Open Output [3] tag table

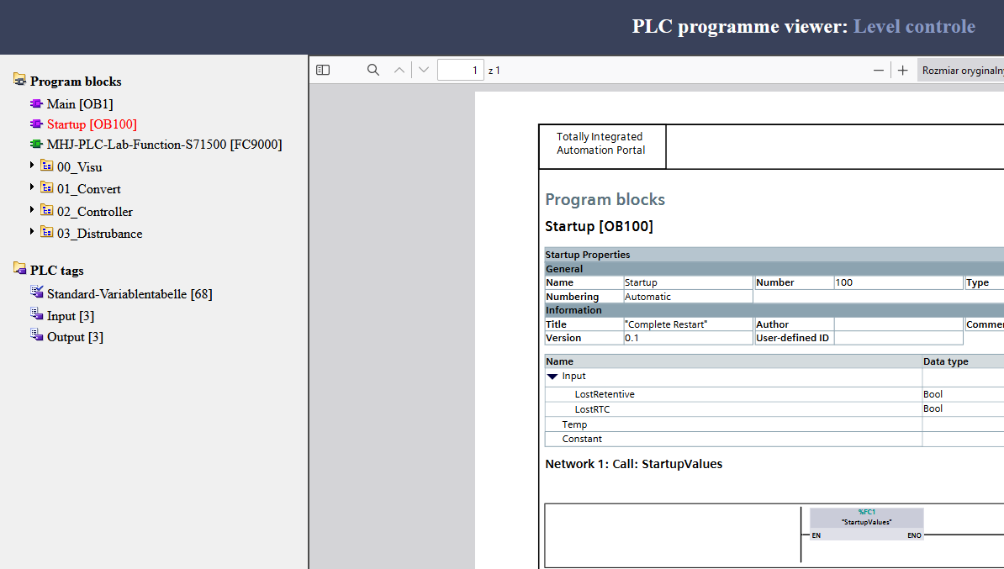click(75, 337)
